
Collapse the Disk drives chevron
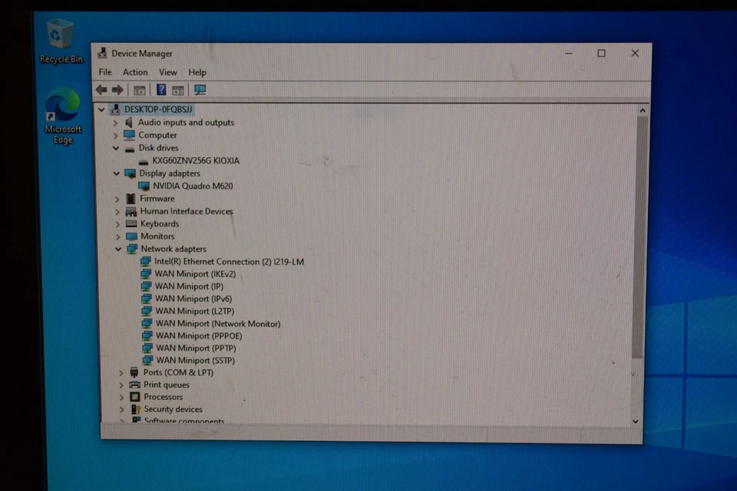click(x=116, y=148)
